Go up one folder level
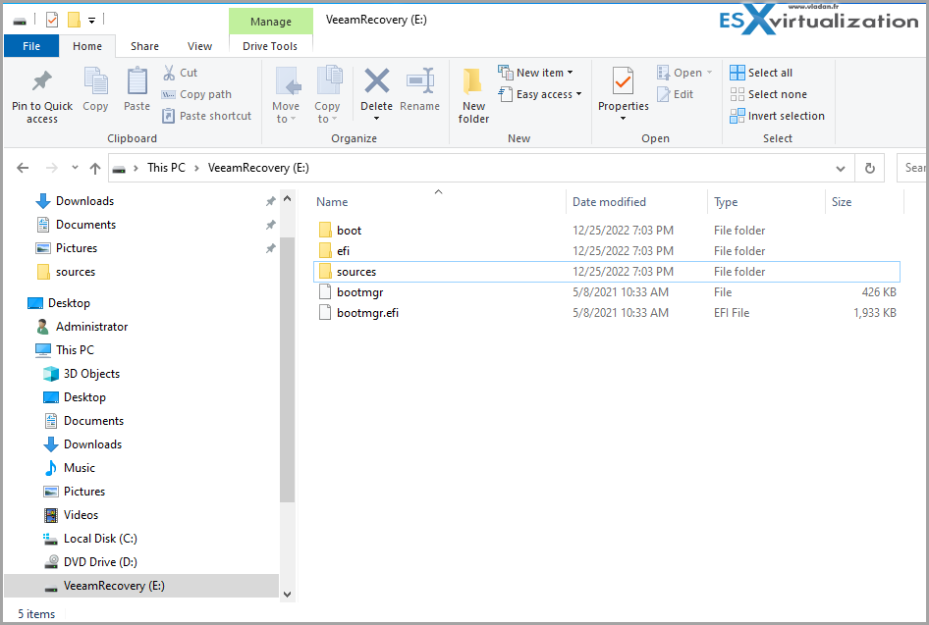The image size is (929, 625). point(95,168)
